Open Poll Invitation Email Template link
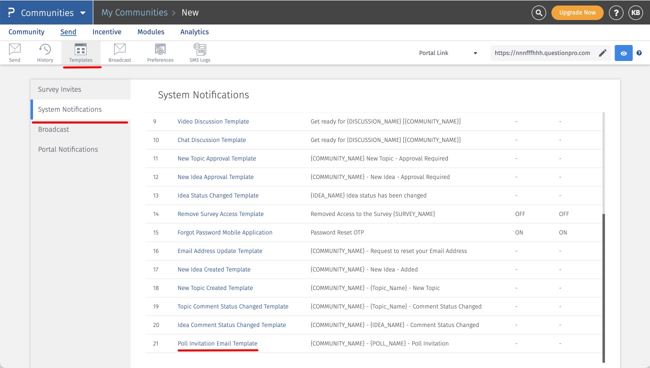650x368 pixels. tap(217, 343)
